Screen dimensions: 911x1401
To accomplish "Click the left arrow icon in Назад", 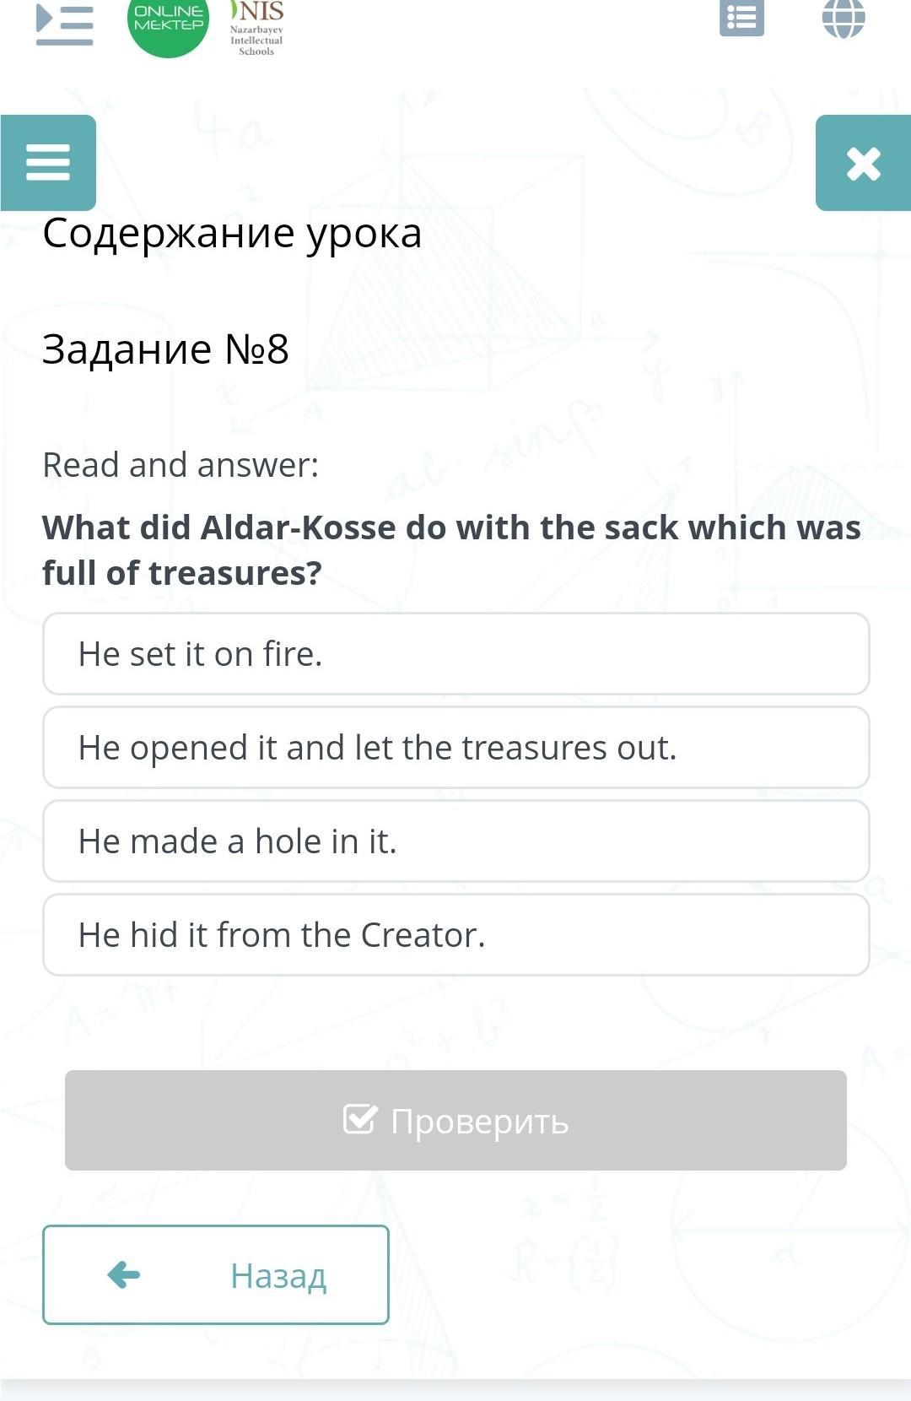I will [x=124, y=1274].
